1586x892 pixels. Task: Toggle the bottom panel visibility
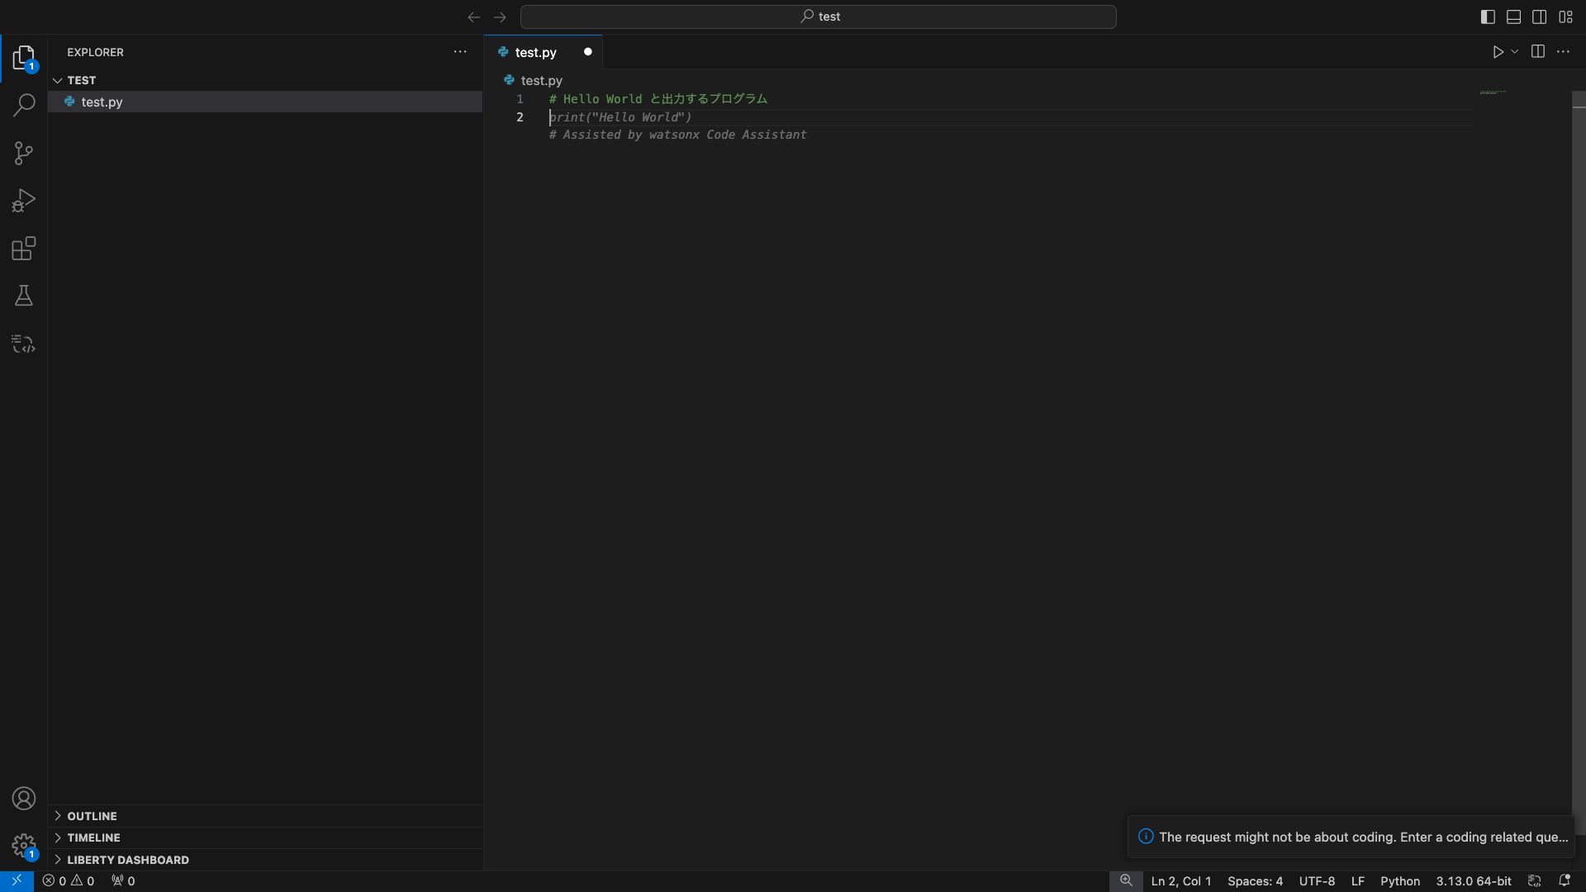click(1513, 17)
